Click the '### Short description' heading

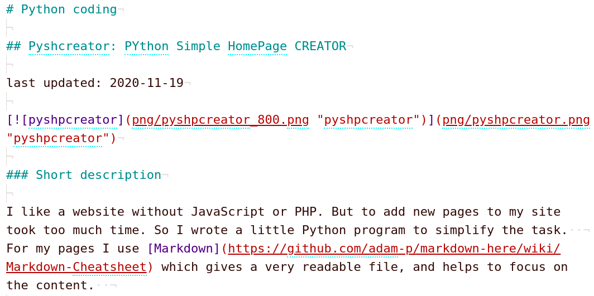84,175
